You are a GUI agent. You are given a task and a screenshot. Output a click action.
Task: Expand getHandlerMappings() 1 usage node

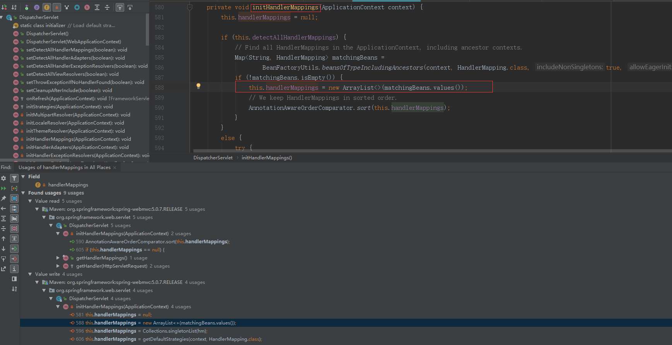[x=58, y=258]
